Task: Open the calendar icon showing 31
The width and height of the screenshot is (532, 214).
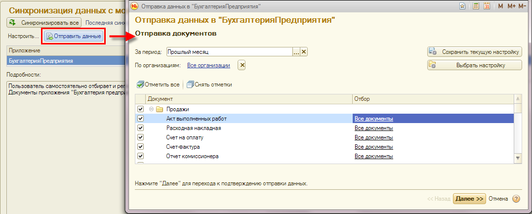Action: pyautogui.click(x=487, y=6)
